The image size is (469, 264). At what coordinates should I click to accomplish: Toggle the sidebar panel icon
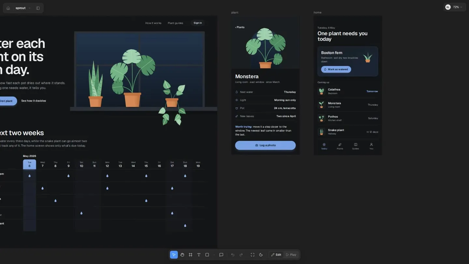tap(38, 8)
